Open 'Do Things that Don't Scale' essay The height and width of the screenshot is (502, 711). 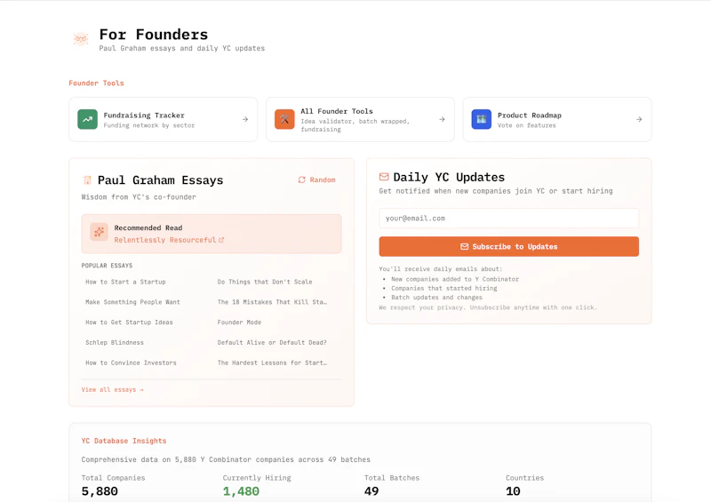click(264, 282)
